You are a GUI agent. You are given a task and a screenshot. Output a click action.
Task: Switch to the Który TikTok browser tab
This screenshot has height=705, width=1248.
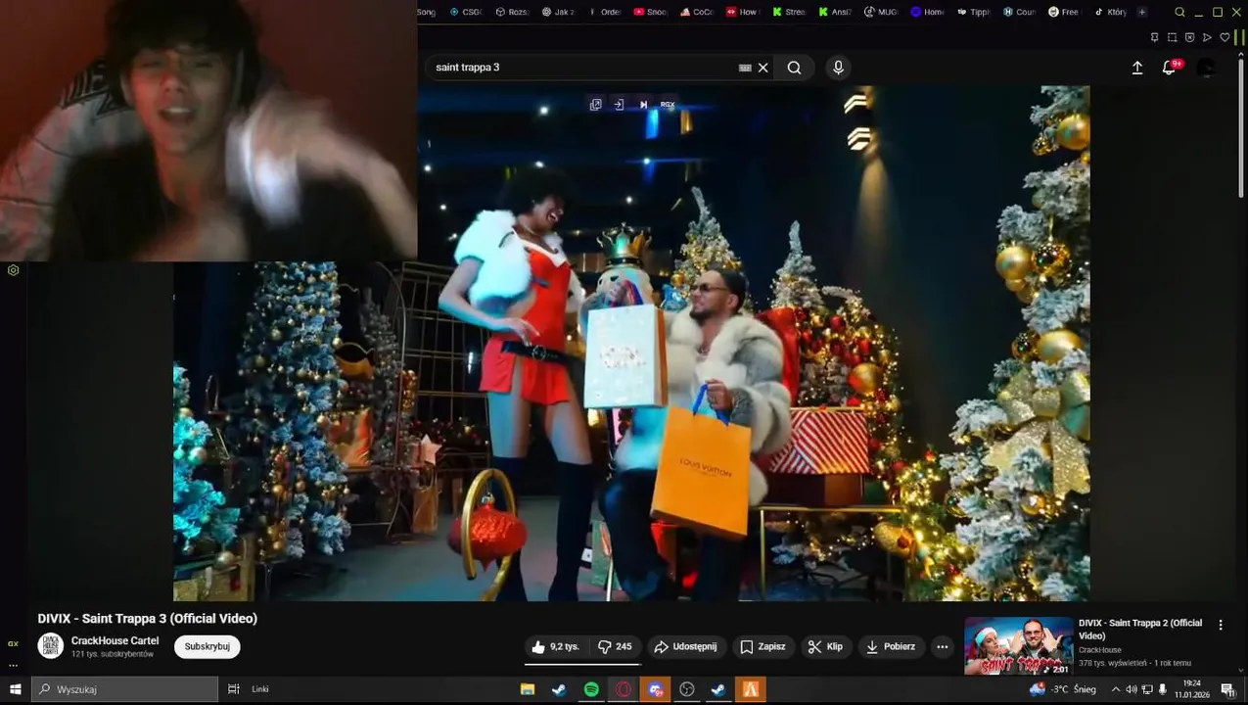pos(1110,12)
